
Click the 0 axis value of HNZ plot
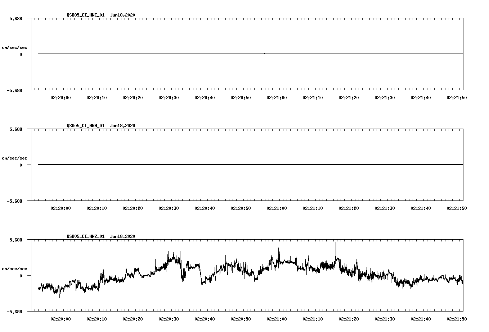coord(21,276)
